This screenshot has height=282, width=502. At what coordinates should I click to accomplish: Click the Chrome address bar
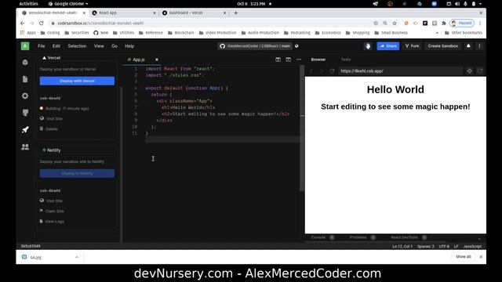211,23
